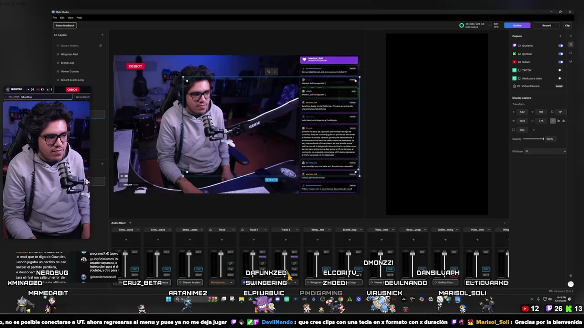Open the Stream Avatars source selector in mixer
Screen dimensions: 584x328
click(190, 282)
